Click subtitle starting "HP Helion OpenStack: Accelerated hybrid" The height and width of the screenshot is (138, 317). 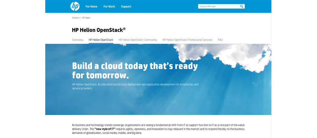(x=135, y=86)
